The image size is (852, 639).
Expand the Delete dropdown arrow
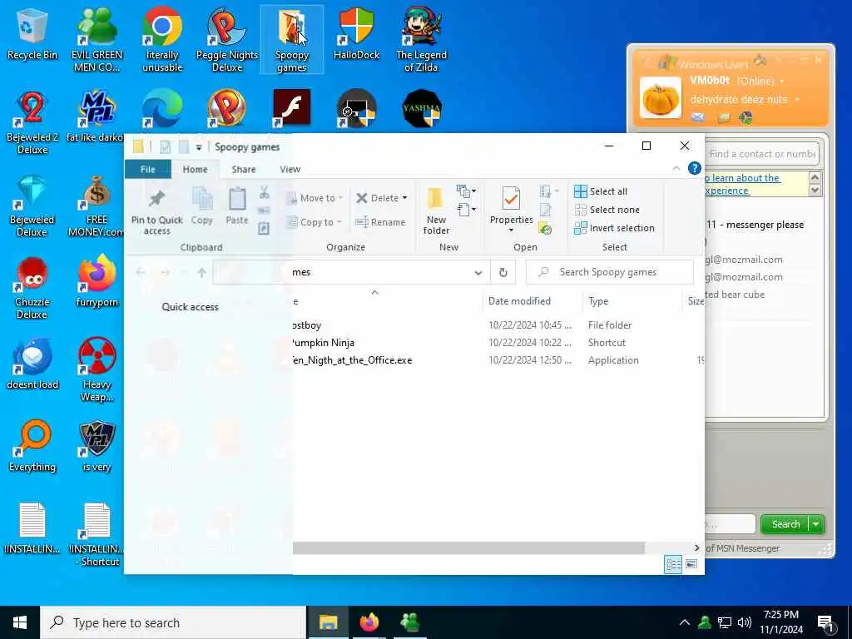405,198
